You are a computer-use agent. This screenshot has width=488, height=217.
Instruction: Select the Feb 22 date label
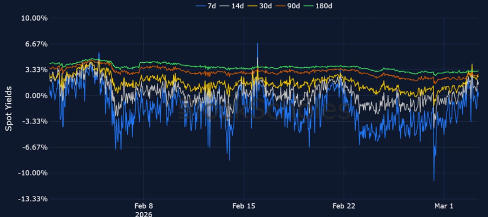click(344, 206)
